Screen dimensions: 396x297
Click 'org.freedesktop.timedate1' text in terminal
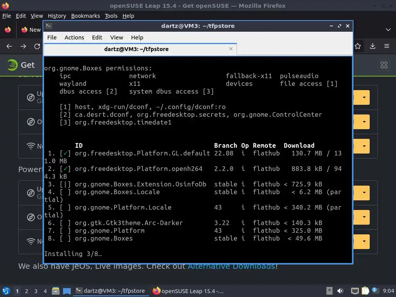(x=123, y=122)
